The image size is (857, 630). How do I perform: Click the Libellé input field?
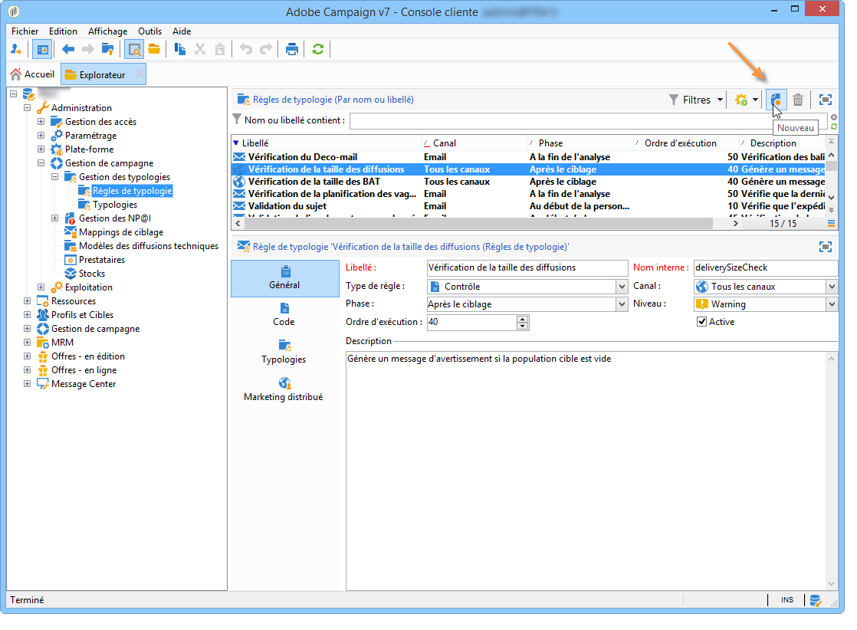tap(527, 267)
